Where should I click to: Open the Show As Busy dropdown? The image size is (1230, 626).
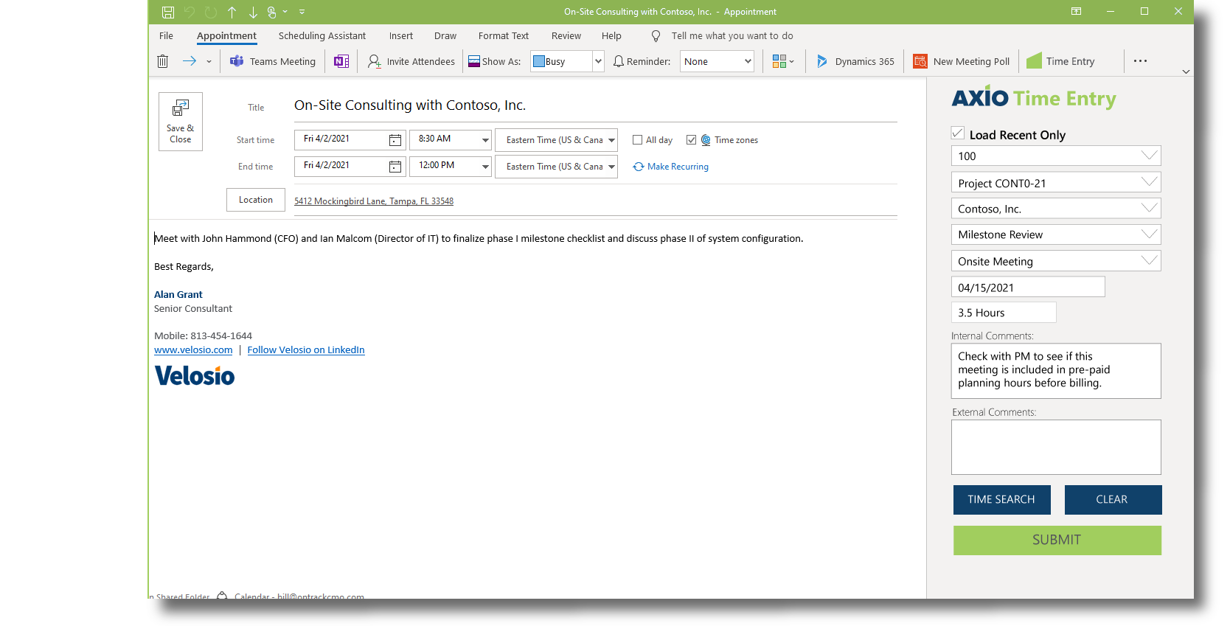point(598,61)
